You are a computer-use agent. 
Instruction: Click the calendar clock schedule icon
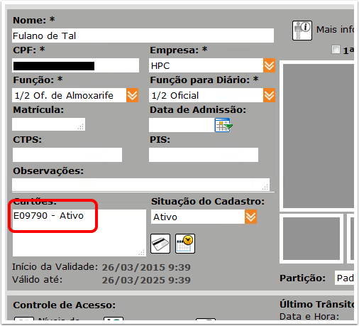[x=185, y=244]
